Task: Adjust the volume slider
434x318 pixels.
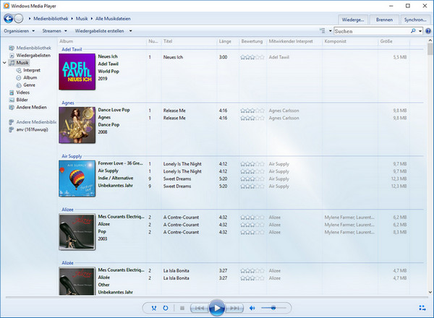Action: click(273, 308)
